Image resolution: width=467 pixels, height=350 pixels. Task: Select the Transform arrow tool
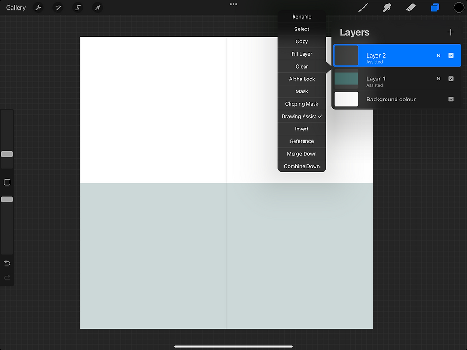pos(98,8)
